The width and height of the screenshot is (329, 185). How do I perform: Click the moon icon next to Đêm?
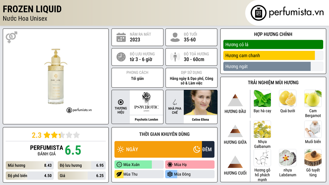tap(197, 149)
